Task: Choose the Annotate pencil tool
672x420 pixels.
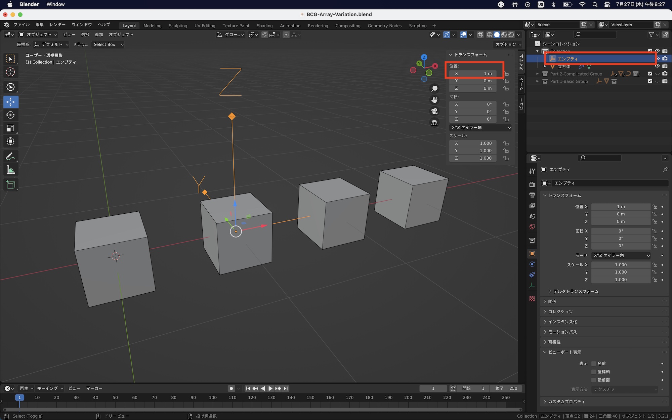Action: pyautogui.click(x=10, y=157)
